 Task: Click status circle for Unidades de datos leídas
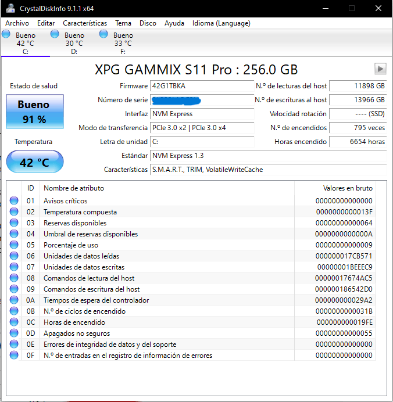point(14,256)
